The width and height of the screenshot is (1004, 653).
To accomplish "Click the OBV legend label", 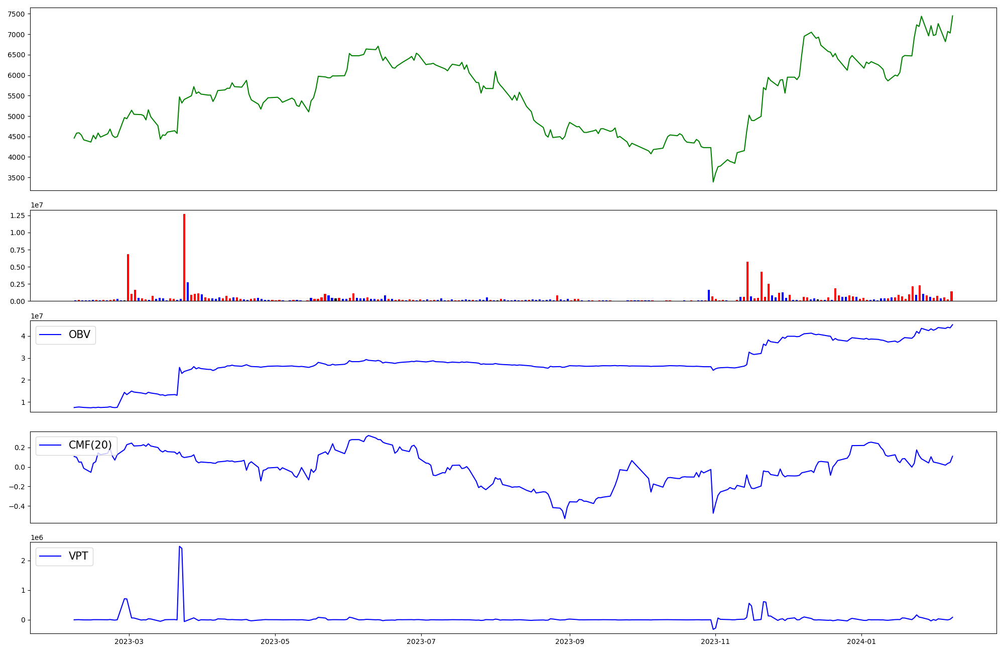I will click(79, 335).
